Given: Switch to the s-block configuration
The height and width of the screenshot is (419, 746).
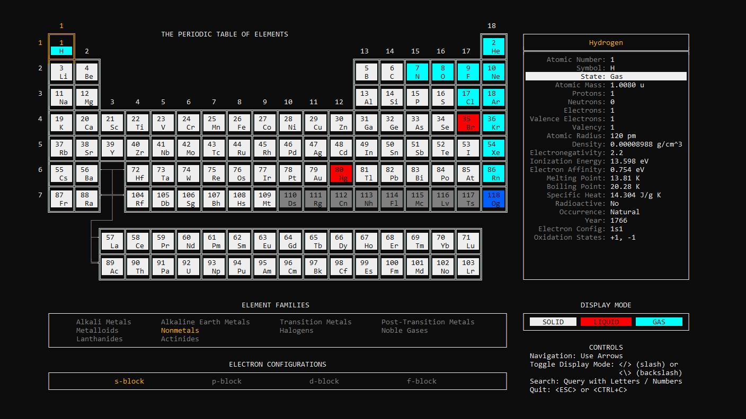Looking at the screenshot, I should pos(129,381).
